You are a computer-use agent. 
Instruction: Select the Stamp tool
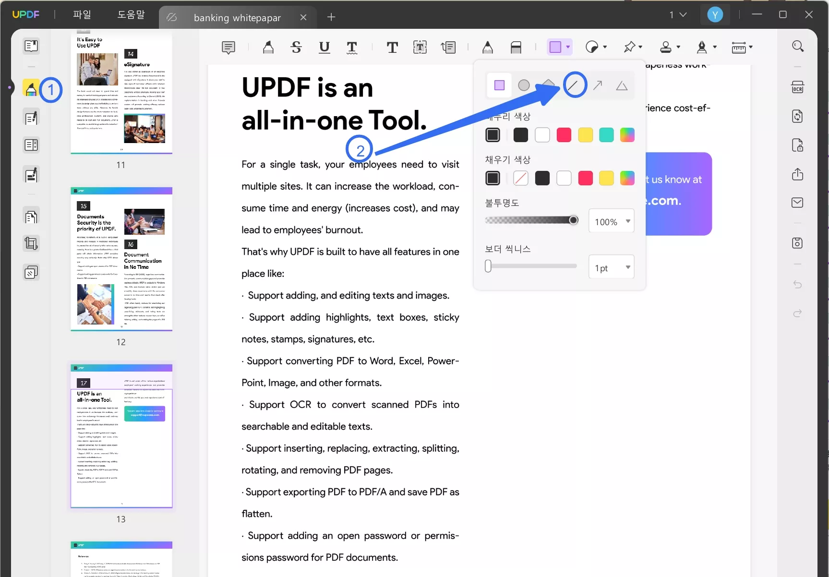click(666, 47)
